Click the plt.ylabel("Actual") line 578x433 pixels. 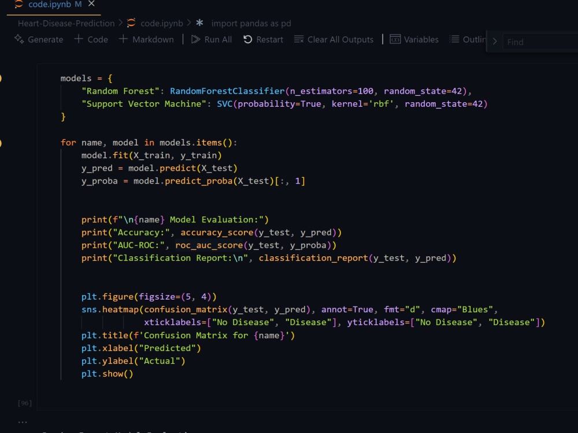134,361
